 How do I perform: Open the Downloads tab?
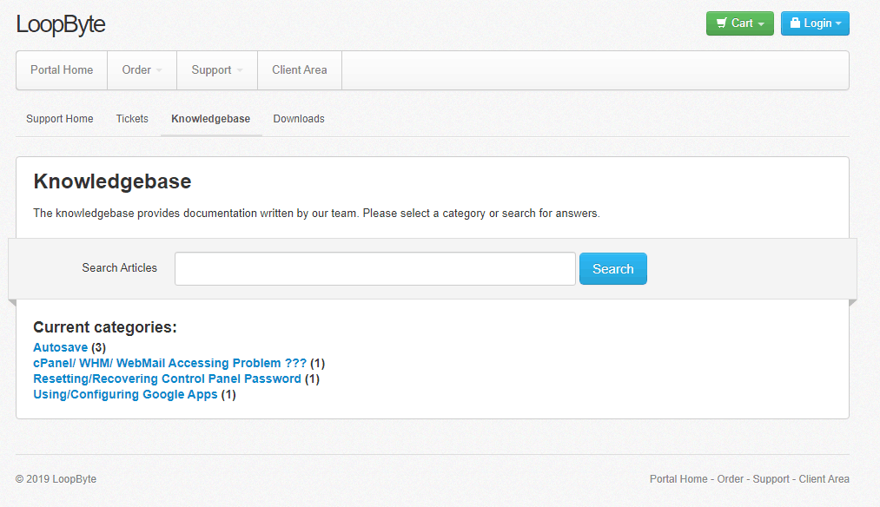[x=299, y=119]
